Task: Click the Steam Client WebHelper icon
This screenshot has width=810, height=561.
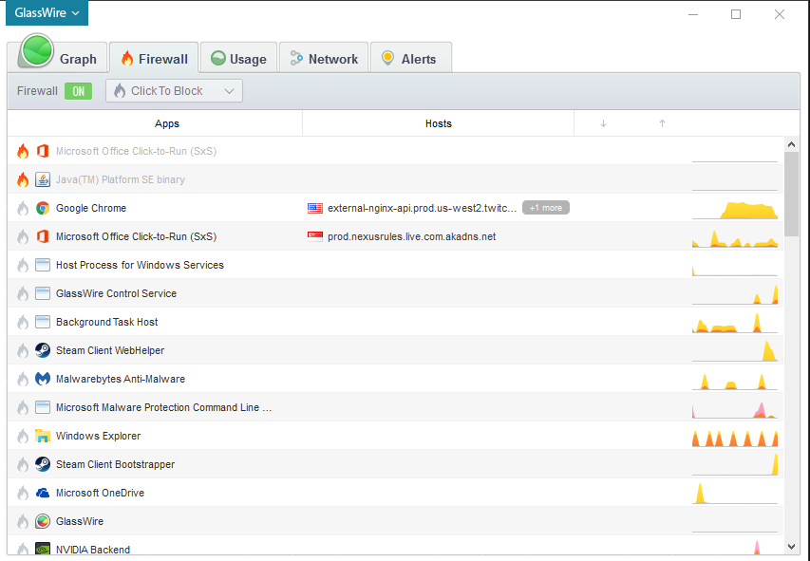Action: coord(43,350)
